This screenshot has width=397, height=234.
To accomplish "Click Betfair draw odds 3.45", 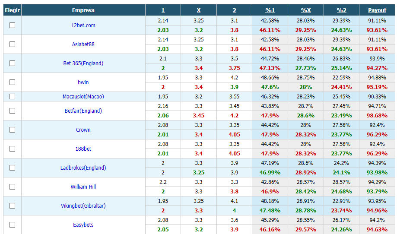I will click(x=199, y=116).
